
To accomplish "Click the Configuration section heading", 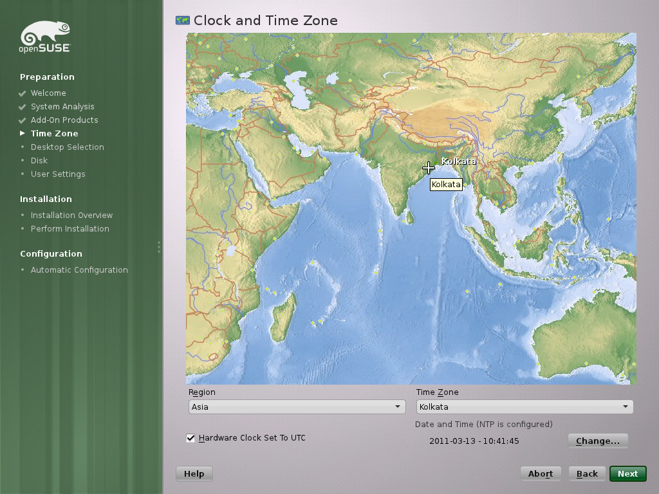I will click(51, 253).
